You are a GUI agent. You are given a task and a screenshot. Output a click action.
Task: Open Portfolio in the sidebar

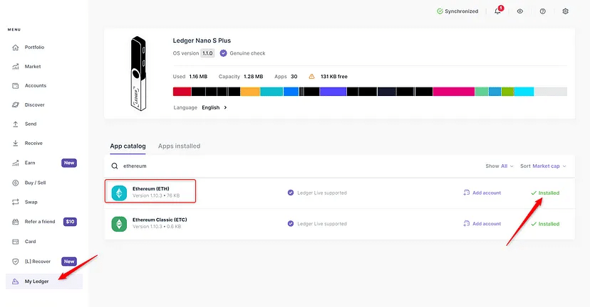[34, 47]
